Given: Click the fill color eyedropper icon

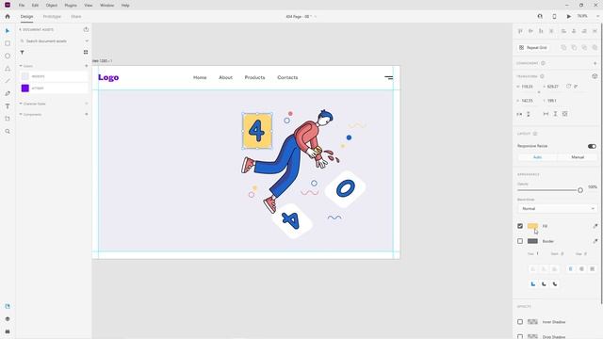Looking at the screenshot, I should [595, 226].
